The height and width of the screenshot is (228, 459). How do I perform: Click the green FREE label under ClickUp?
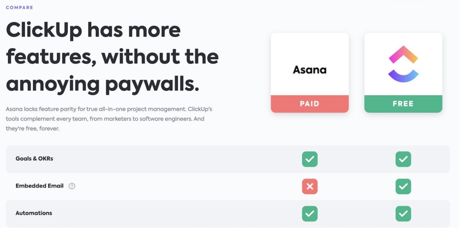[403, 104]
